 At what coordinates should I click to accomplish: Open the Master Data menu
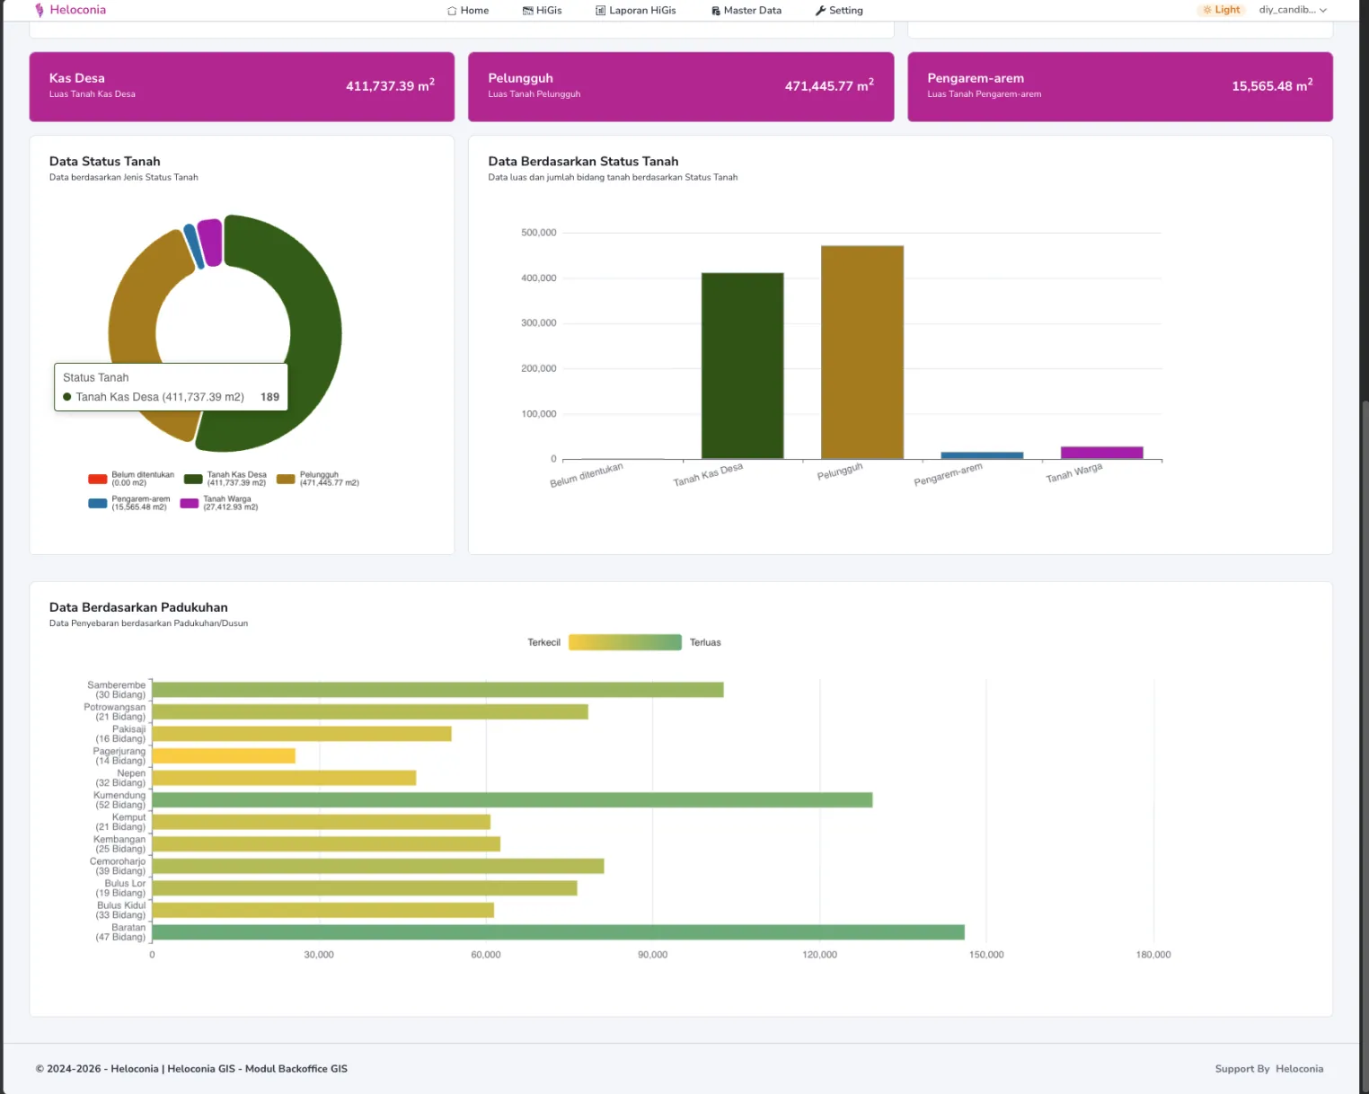click(x=746, y=11)
